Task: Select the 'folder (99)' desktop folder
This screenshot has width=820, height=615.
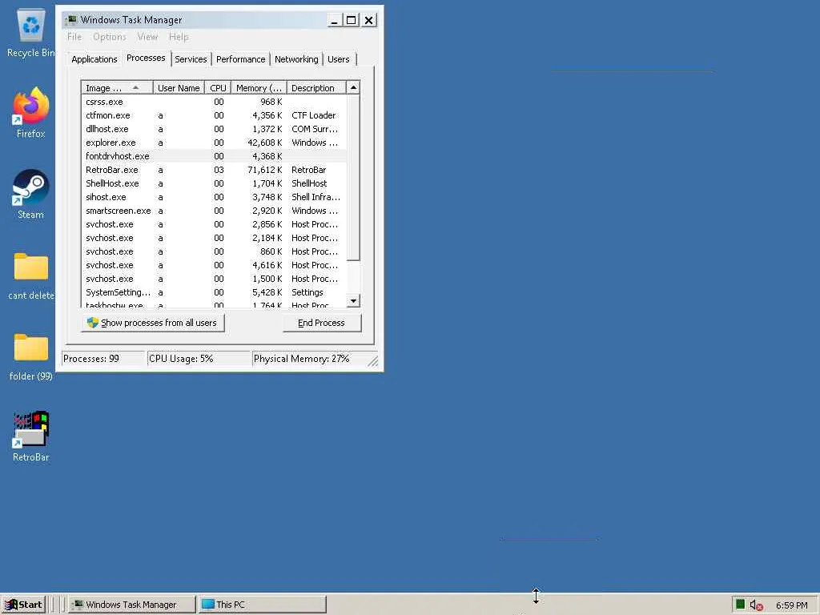Action: 31,356
